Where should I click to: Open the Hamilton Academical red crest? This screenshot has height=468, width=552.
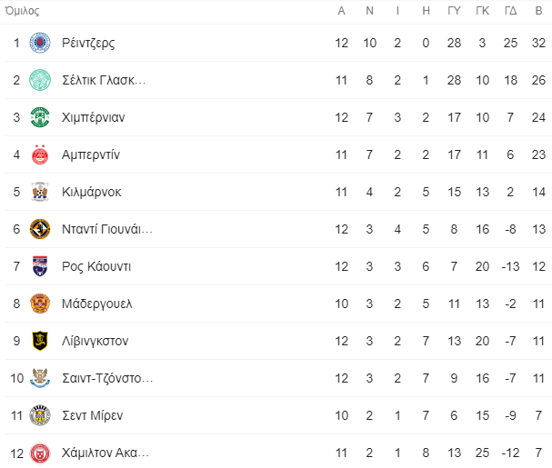40,453
